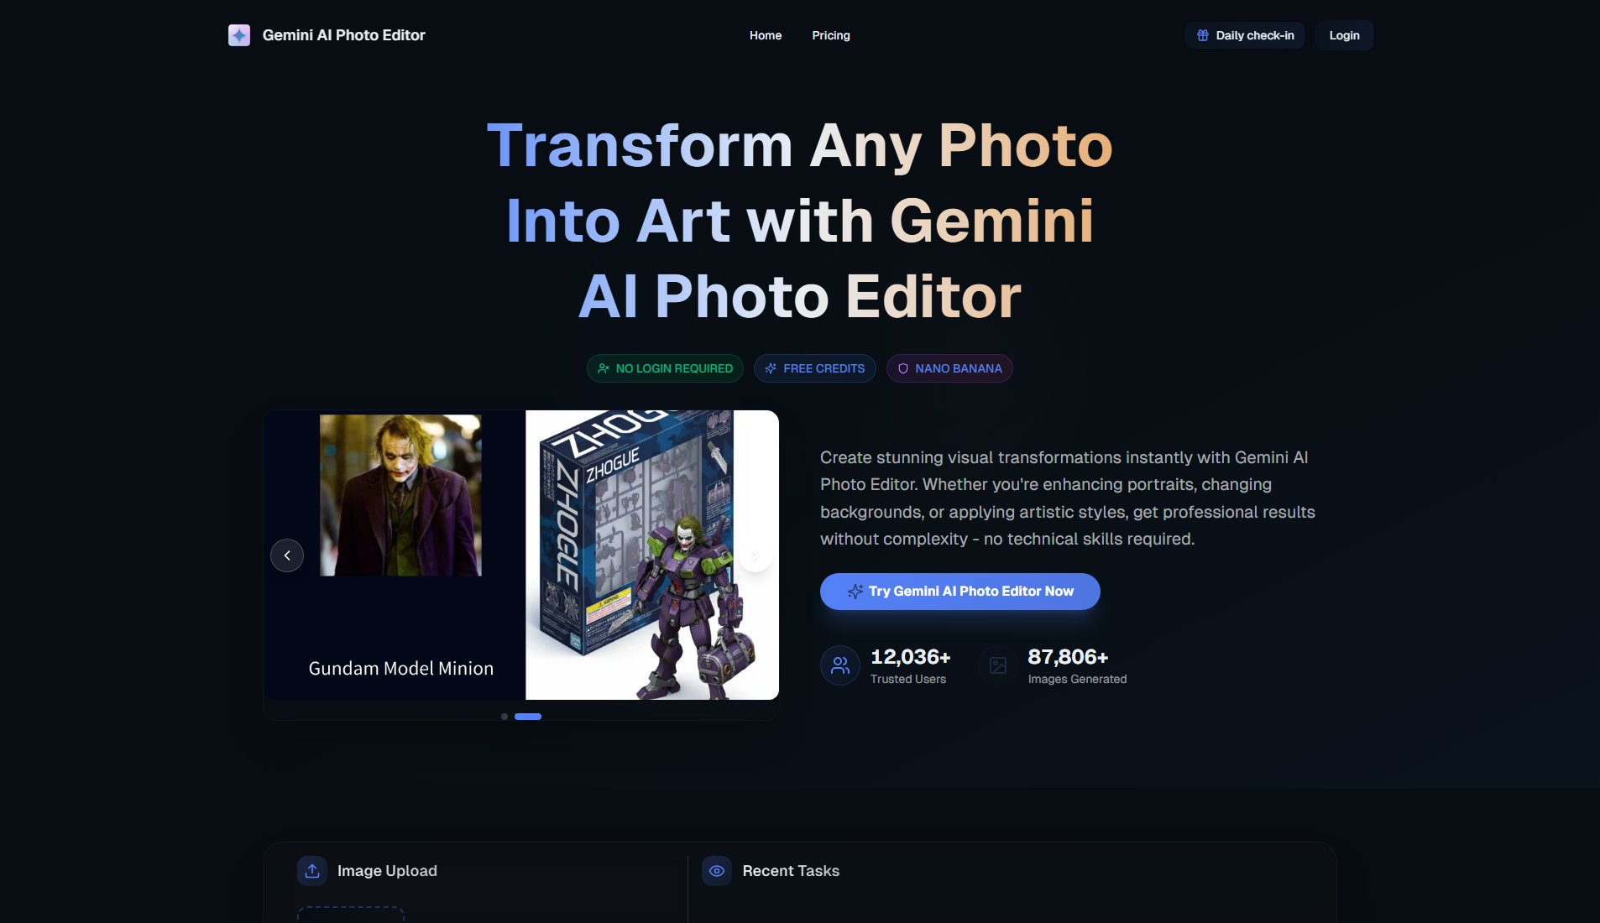Click Try Gemini AI Photo Editor Now

click(x=959, y=592)
